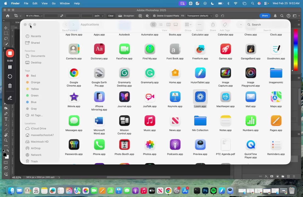Open the File menu

[x=26, y=3]
